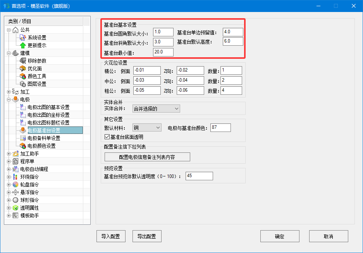Open the 实体合并 dropdown
Image resolution: width=363 pixels, height=253 pixels.
156,109
